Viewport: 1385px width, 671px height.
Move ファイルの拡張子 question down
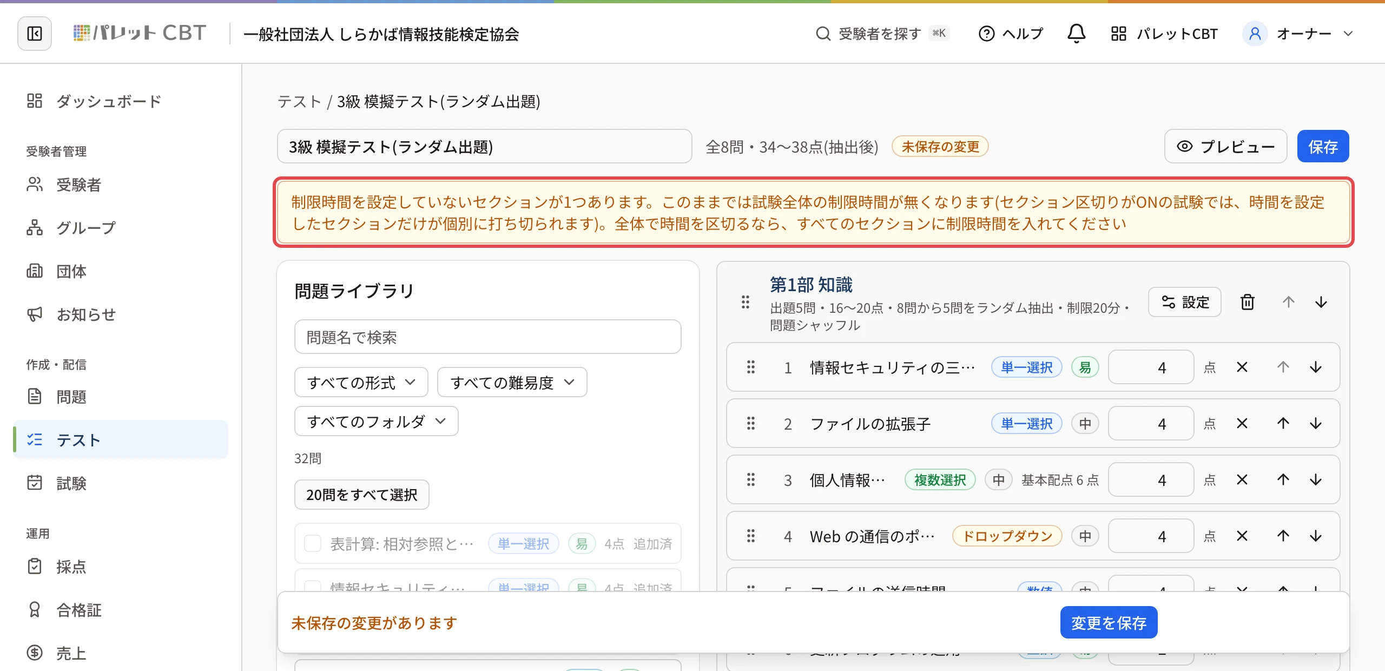pyautogui.click(x=1315, y=424)
